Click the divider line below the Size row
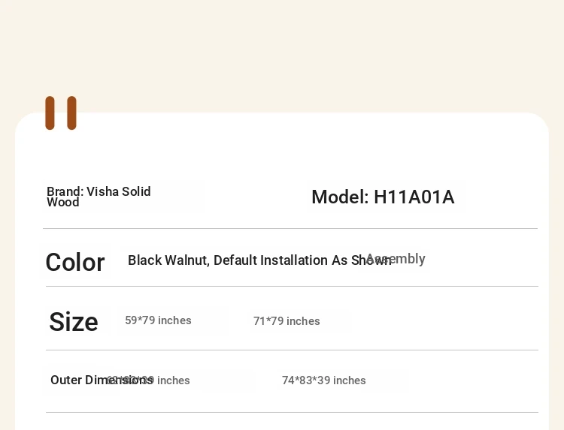The height and width of the screenshot is (430, 564). pyautogui.click(x=292, y=350)
